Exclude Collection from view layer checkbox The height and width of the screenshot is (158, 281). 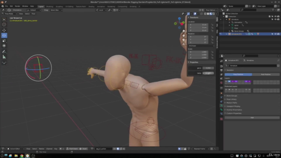click(x=270, y=17)
